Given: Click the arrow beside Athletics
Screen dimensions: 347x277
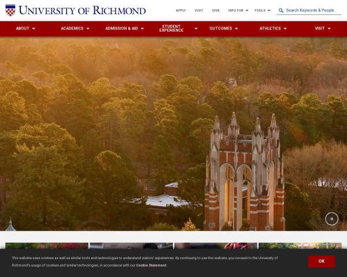Looking at the screenshot, I should 285,28.
